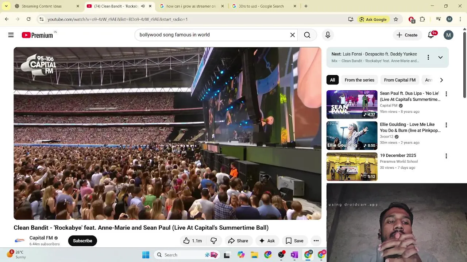Open Sean Paul No Lie thumbnail
The width and height of the screenshot is (467, 262).
(x=352, y=104)
